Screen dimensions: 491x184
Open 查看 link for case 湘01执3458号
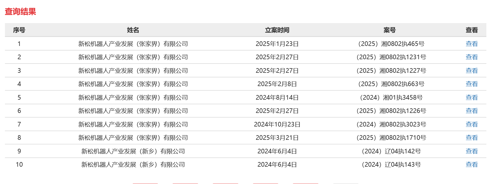point(472,97)
